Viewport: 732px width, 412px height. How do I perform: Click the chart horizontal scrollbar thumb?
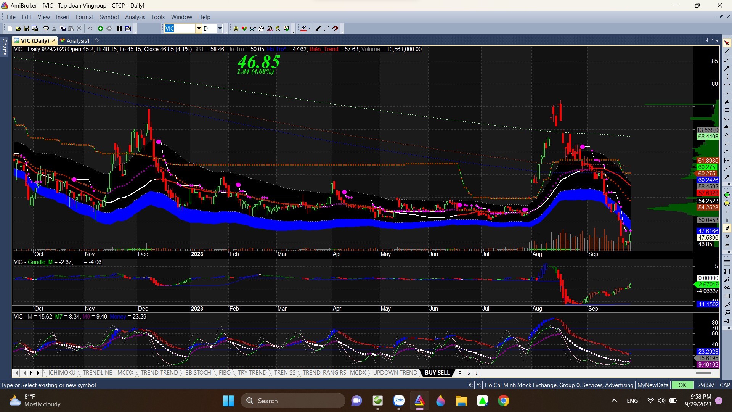pyautogui.click(x=704, y=373)
